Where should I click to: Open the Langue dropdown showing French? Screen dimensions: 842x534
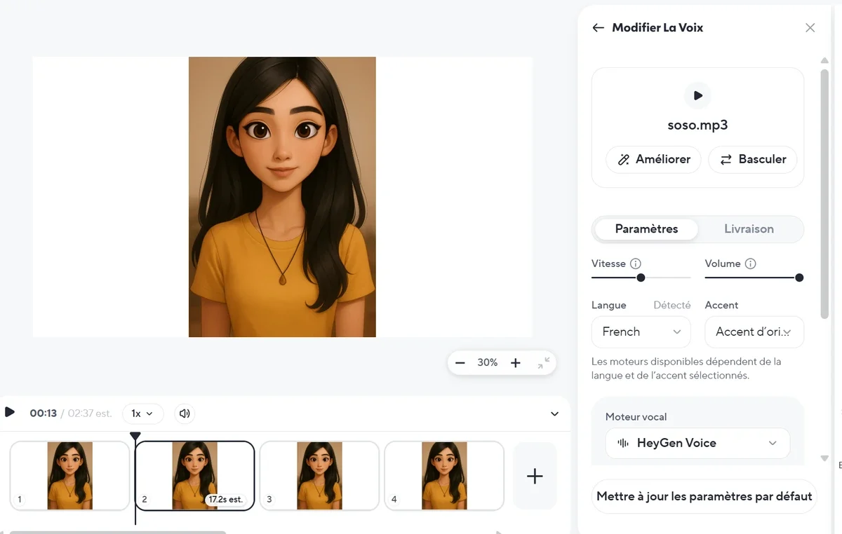click(641, 332)
